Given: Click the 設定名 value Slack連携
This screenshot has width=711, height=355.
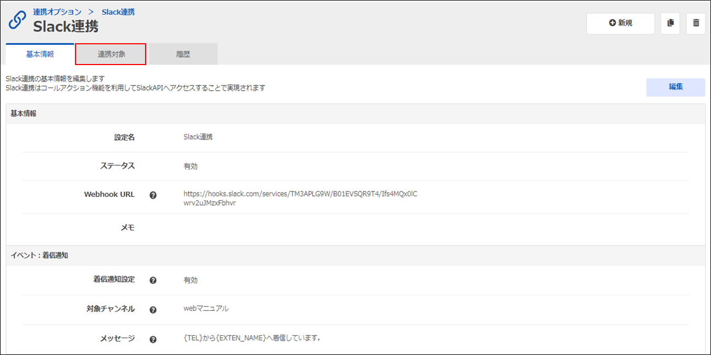Looking at the screenshot, I should tap(198, 137).
